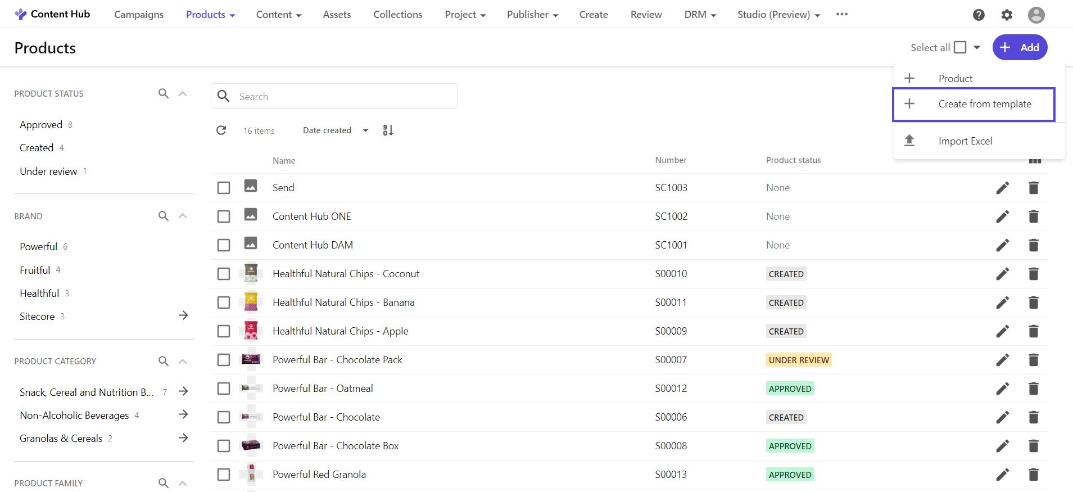Go to the Assets tab
Image resolution: width=1073 pixels, height=492 pixels.
[x=337, y=15]
